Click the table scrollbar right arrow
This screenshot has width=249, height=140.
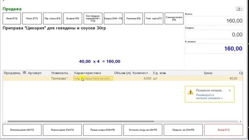240,121
